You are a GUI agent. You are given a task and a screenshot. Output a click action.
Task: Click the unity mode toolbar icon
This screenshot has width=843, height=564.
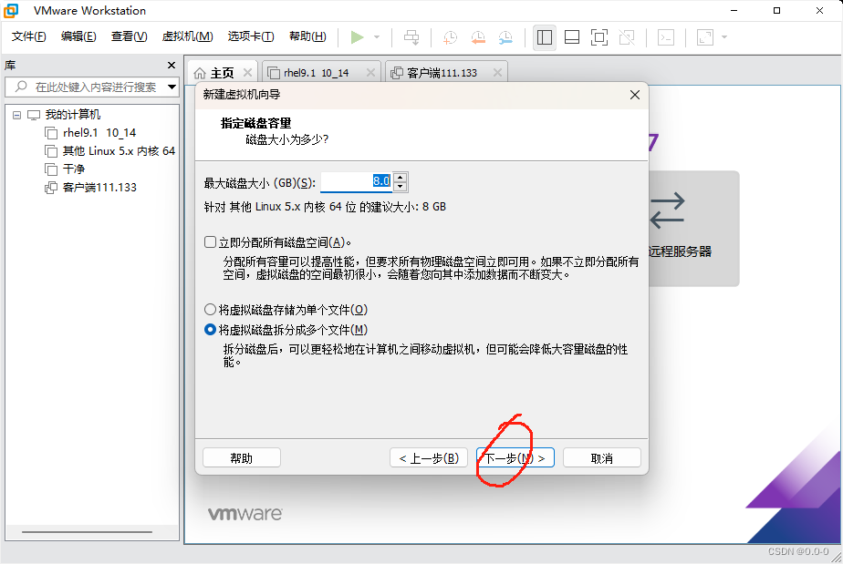pos(627,37)
